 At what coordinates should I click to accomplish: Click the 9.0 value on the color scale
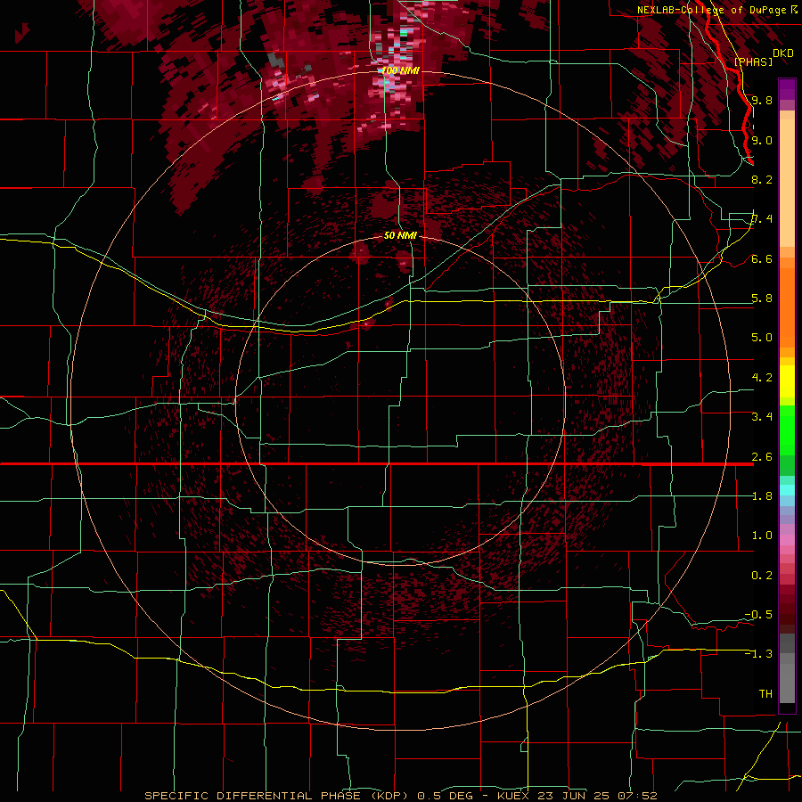[762, 140]
